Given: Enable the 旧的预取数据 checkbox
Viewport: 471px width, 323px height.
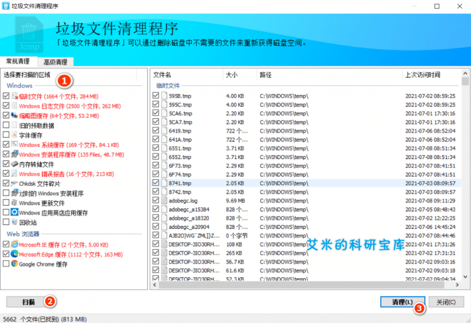Looking at the screenshot, I should pyautogui.click(x=6, y=126).
